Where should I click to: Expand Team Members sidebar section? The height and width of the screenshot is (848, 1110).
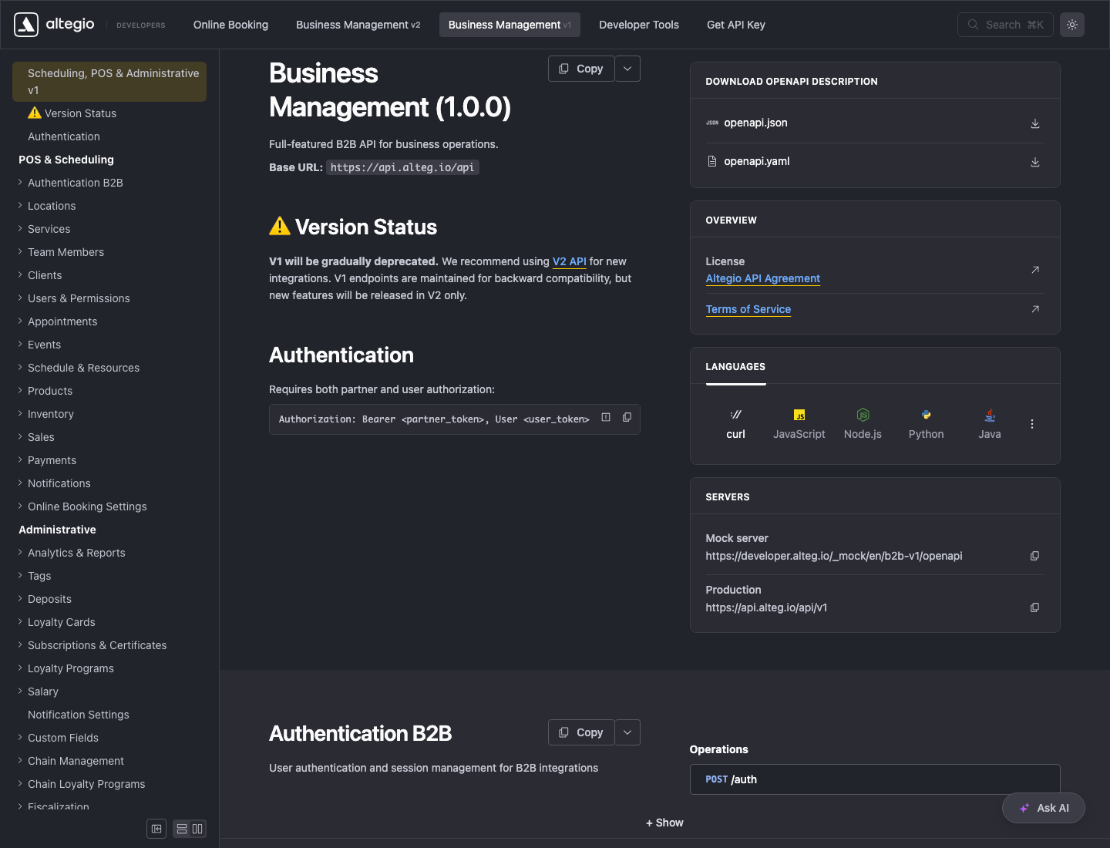tap(66, 252)
